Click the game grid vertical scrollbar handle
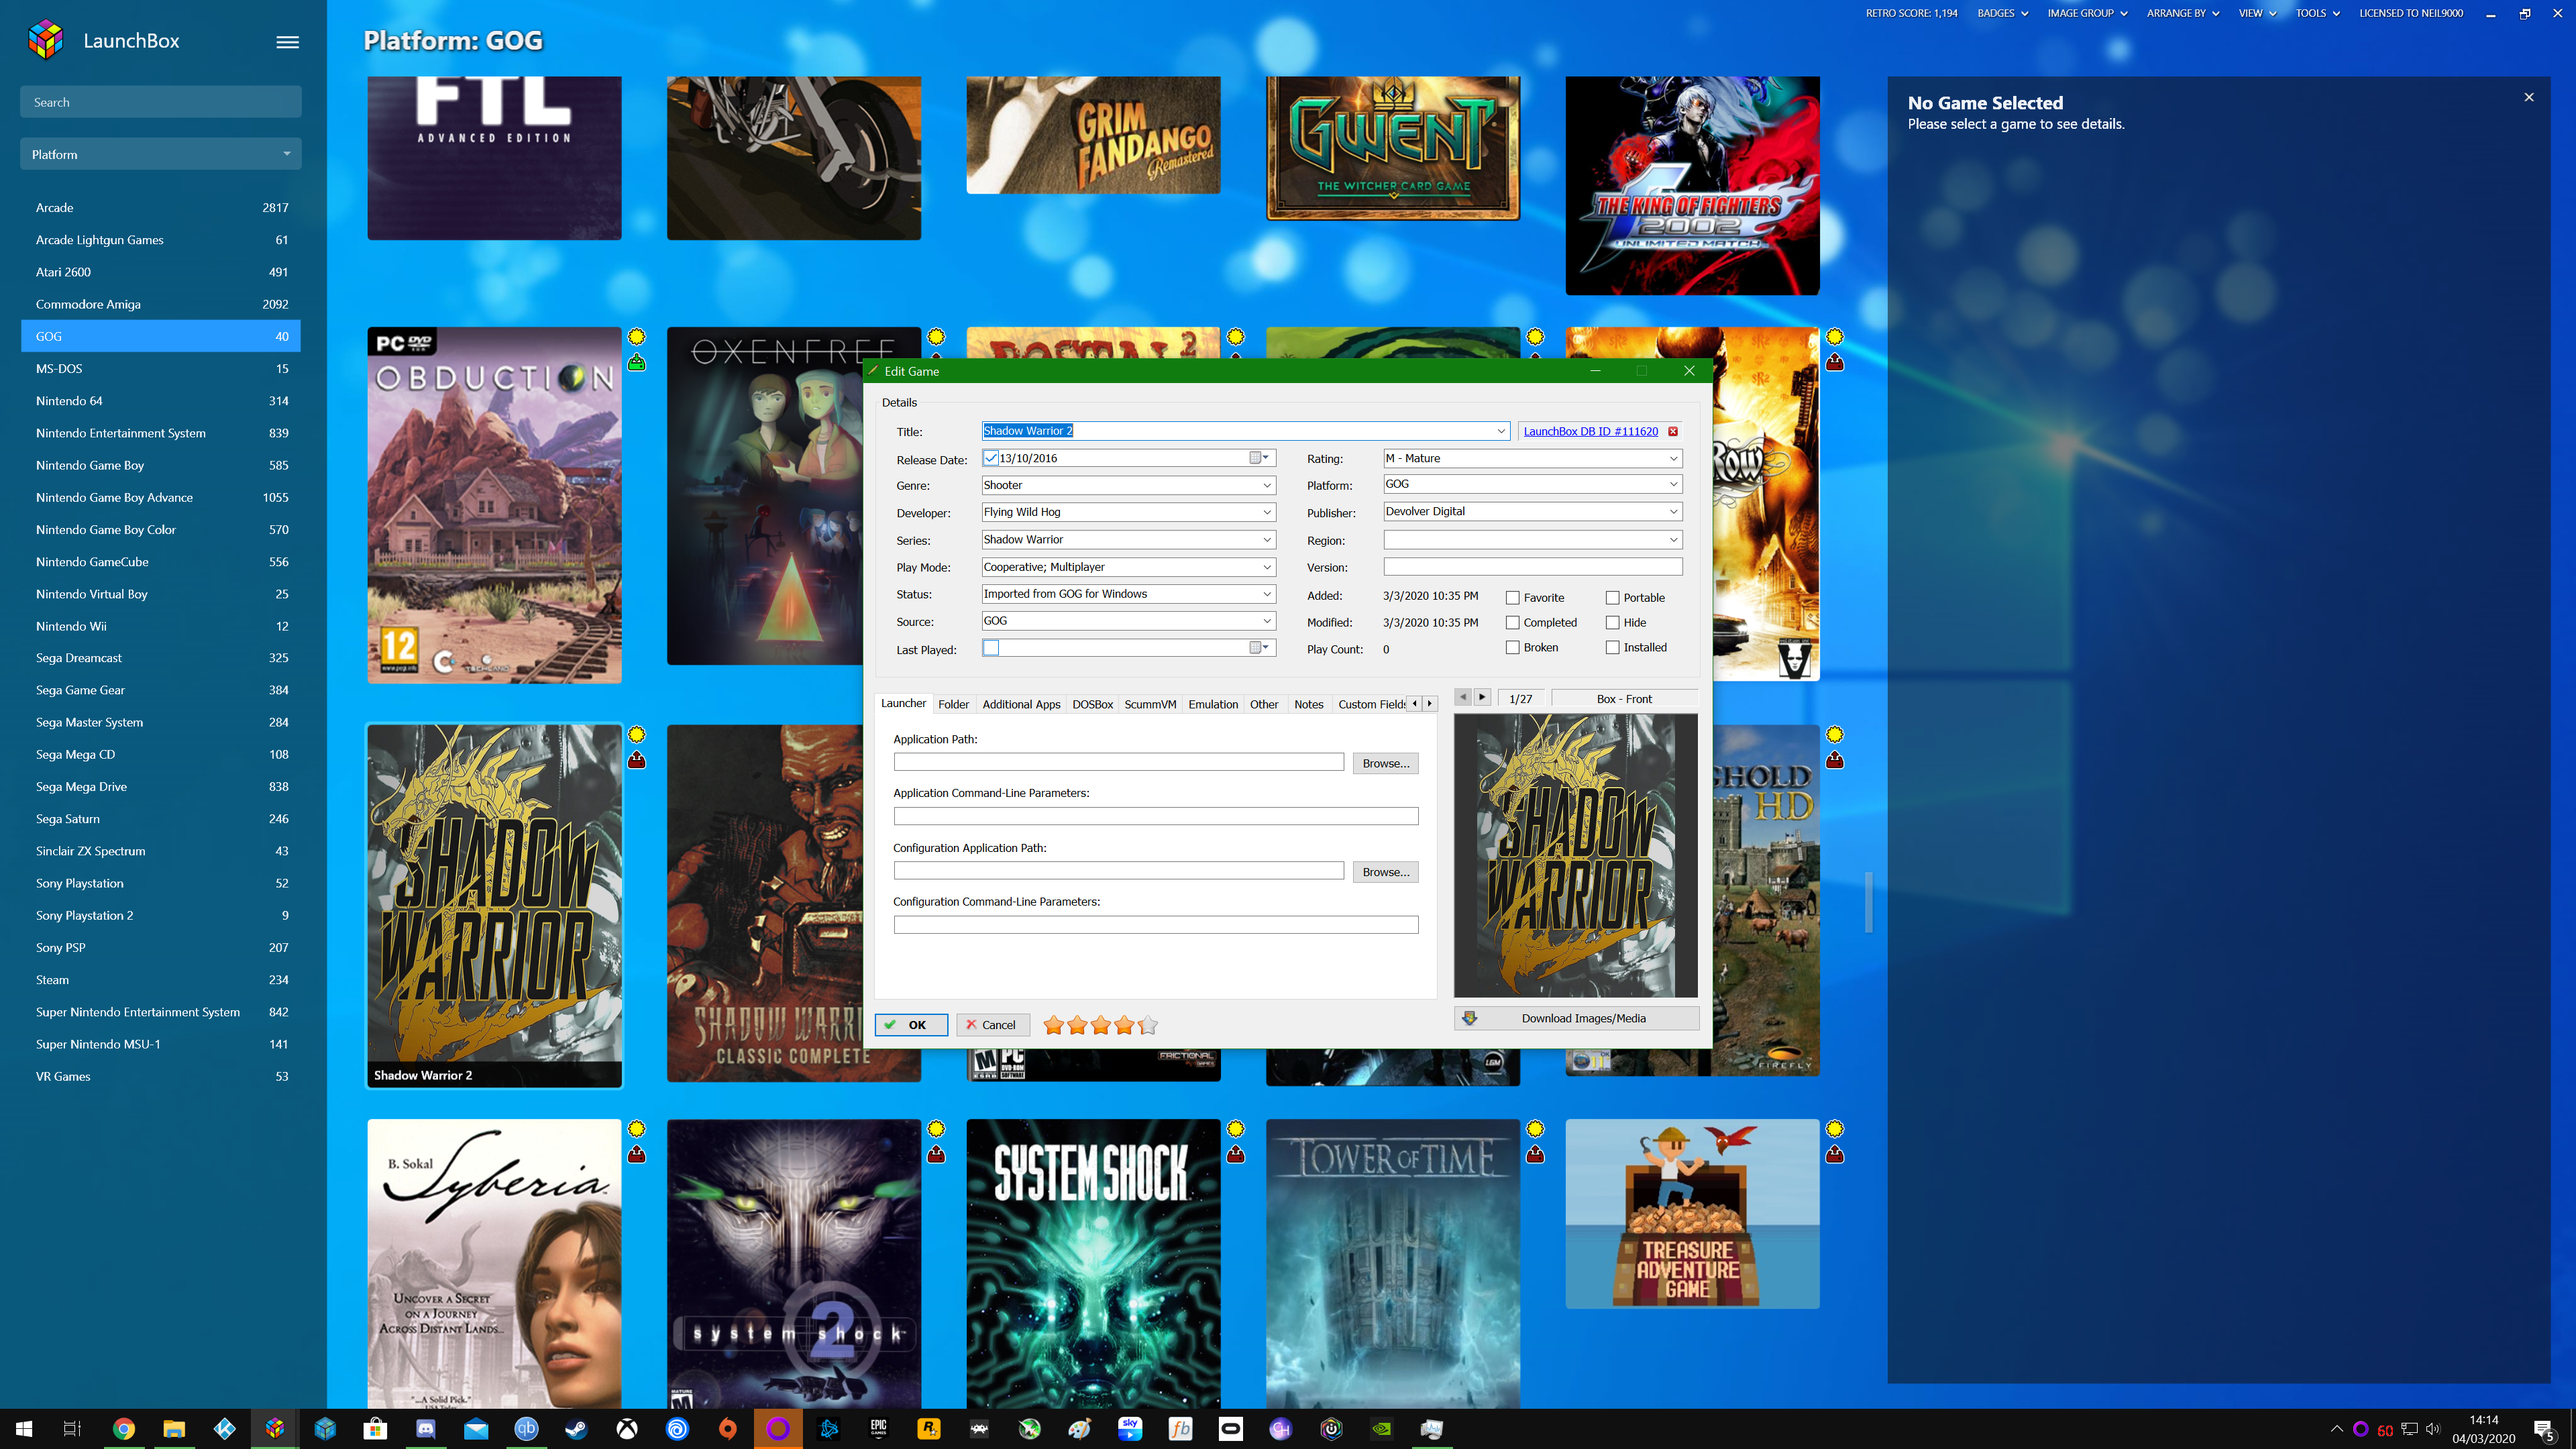 click(x=1868, y=902)
